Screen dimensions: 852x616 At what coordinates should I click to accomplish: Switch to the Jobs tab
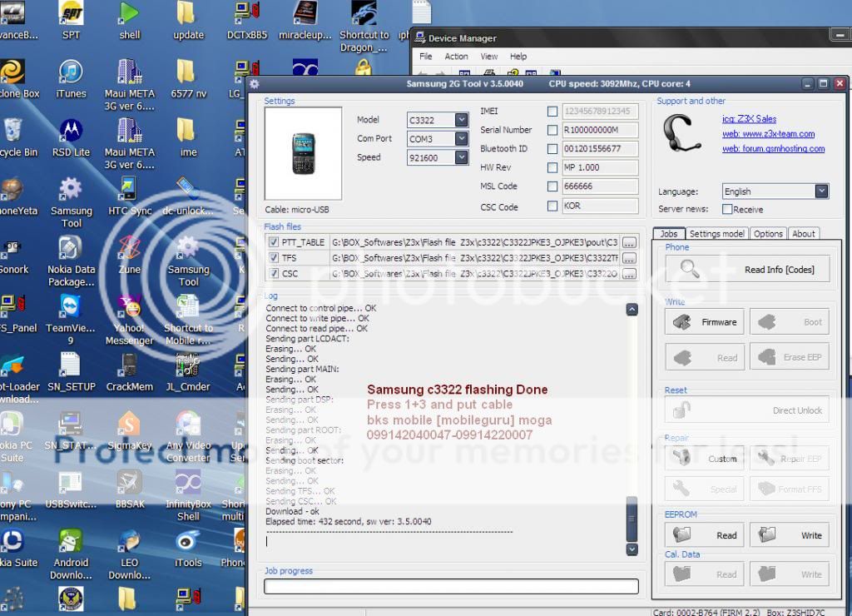tap(669, 234)
